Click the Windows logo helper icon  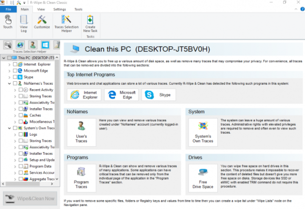tap(45, 45)
